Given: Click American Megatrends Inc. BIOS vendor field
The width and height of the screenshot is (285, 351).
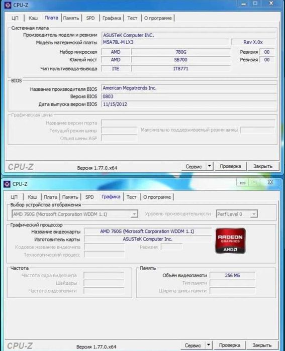Looking at the screenshot, I should pyautogui.click(x=188, y=88).
